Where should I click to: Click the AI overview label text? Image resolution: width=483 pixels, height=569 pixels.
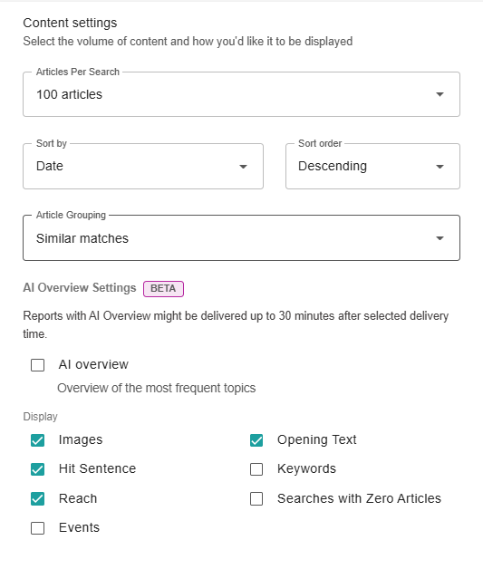coord(93,364)
